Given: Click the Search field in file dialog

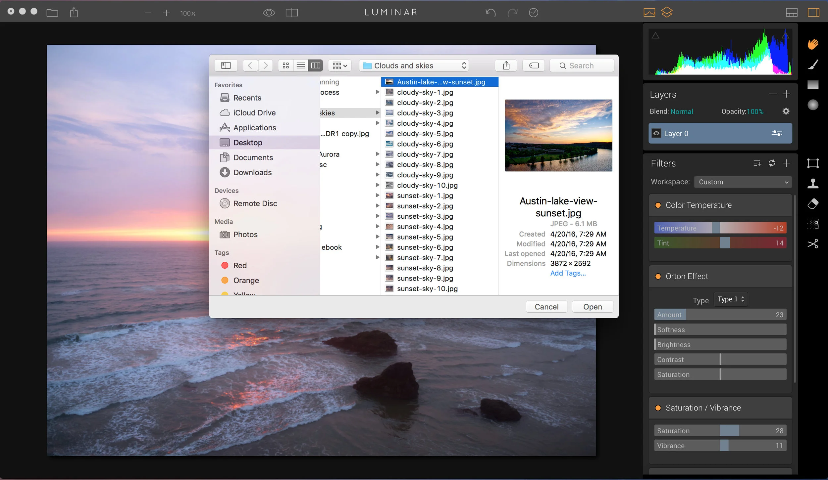Looking at the screenshot, I should click(x=582, y=65).
